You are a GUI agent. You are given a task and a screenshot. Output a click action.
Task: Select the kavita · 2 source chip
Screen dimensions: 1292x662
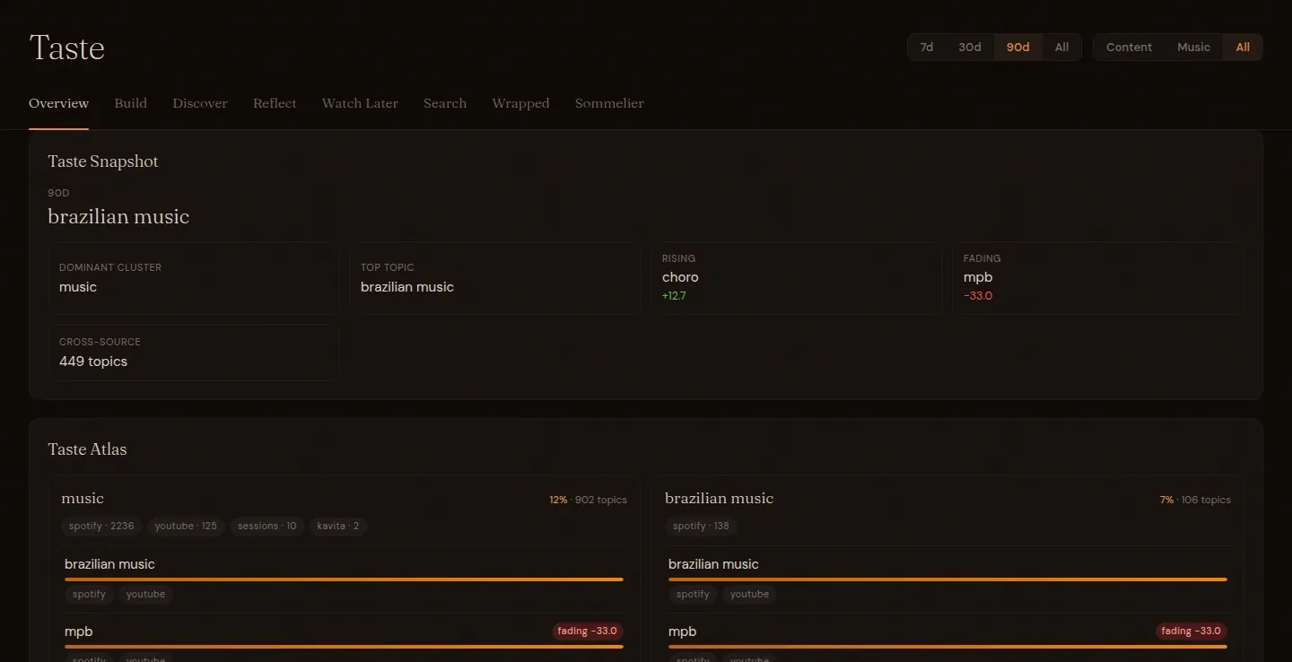click(x=338, y=526)
